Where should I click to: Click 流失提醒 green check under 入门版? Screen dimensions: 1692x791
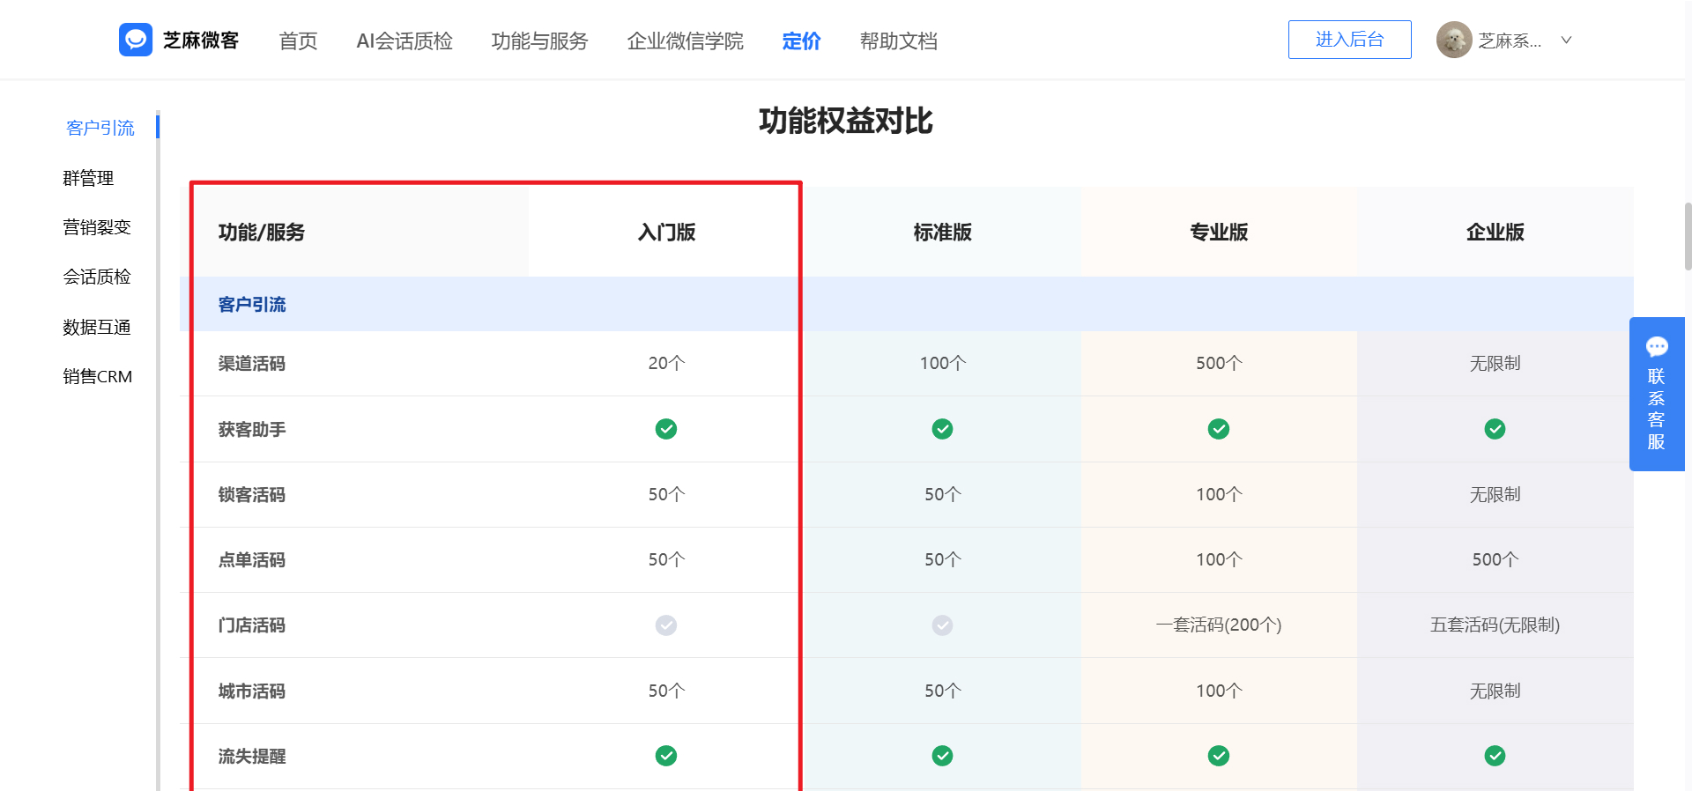[x=666, y=756]
